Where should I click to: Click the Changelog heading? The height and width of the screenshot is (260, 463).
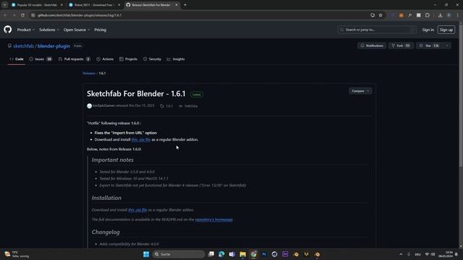[x=106, y=232]
